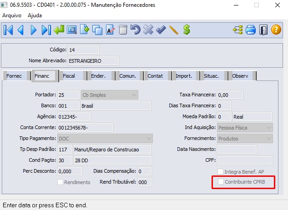
Task: Click the Rend Tributável field 000
Action: pos(145,182)
